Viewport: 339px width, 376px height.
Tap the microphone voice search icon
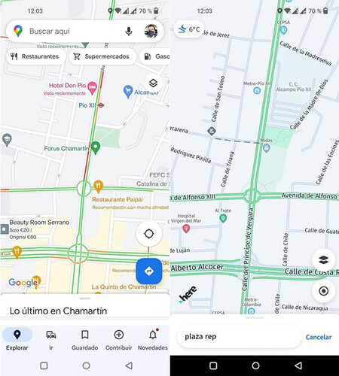129,32
